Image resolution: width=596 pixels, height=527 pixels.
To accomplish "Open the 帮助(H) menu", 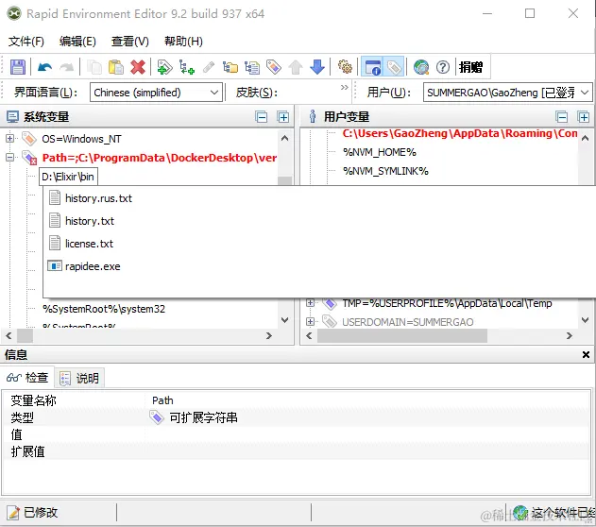I will coord(183,41).
